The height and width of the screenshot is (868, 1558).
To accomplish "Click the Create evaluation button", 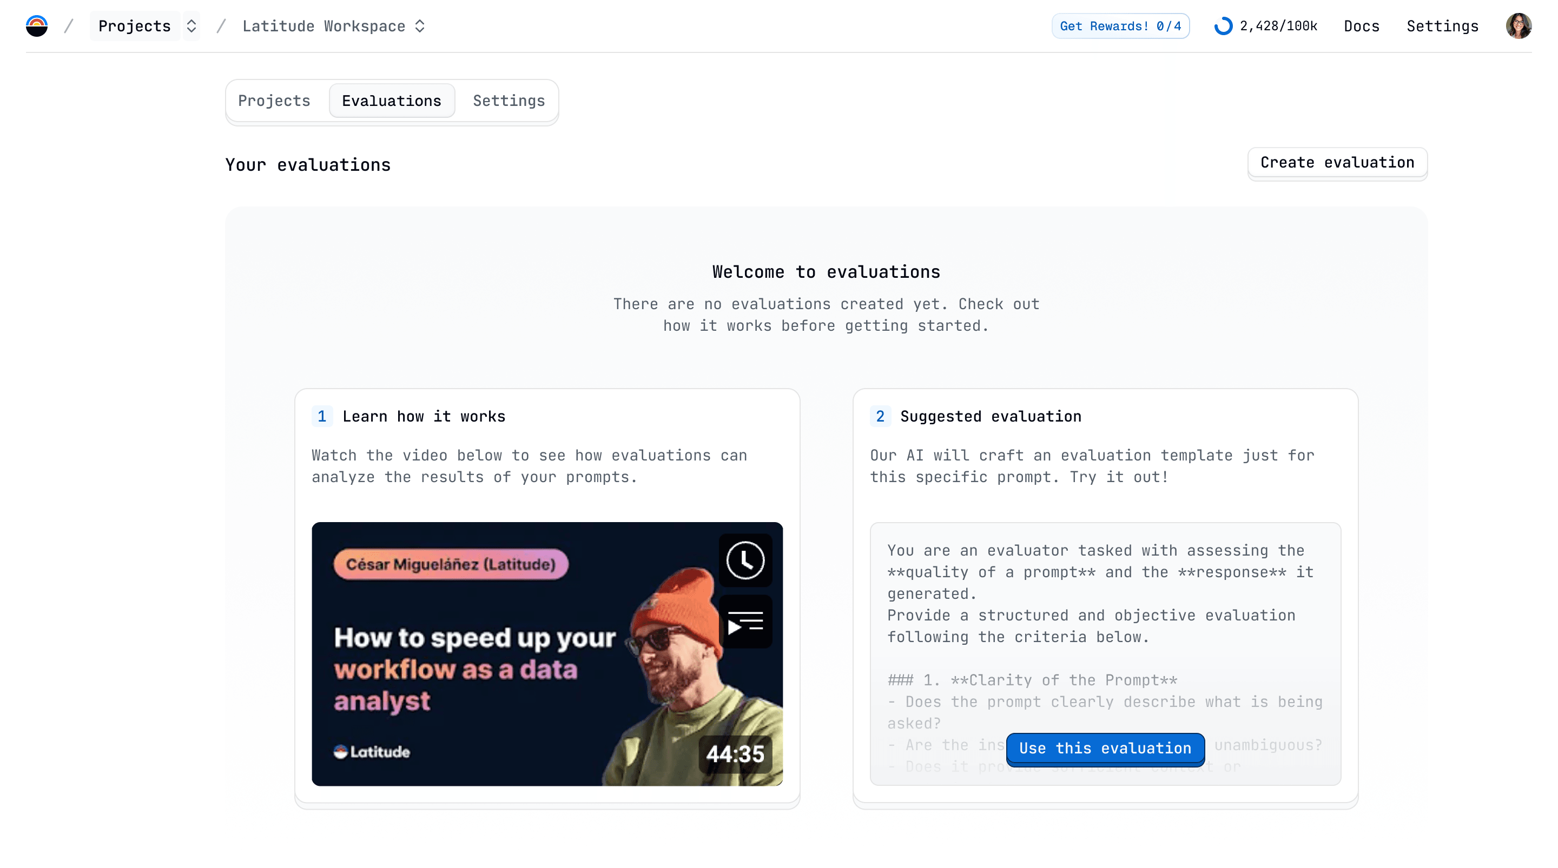I will pos(1337,163).
